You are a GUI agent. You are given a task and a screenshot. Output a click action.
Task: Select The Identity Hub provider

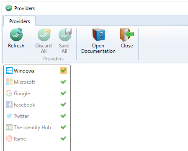(x=37, y=127)
